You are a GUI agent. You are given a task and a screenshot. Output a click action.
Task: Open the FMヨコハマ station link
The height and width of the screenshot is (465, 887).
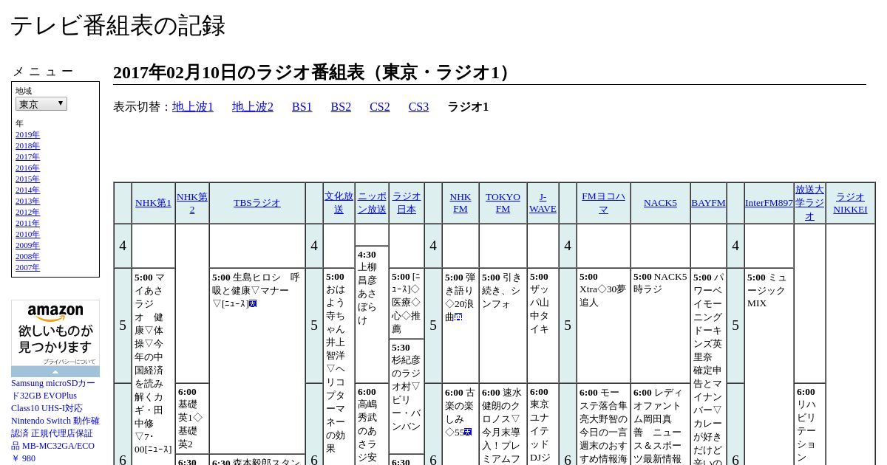[603, 203]
